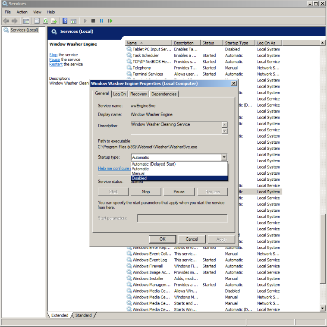Open the View menu
Image resolution: width=327 pixels, height=327 pixels.
pos(37,12)
